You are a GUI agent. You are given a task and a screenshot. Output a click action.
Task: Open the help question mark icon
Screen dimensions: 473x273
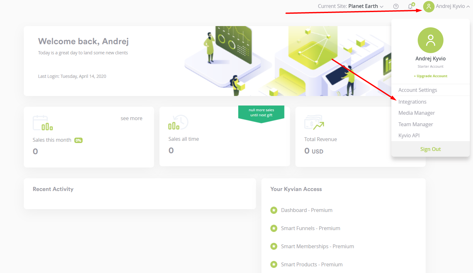point(396,6)
